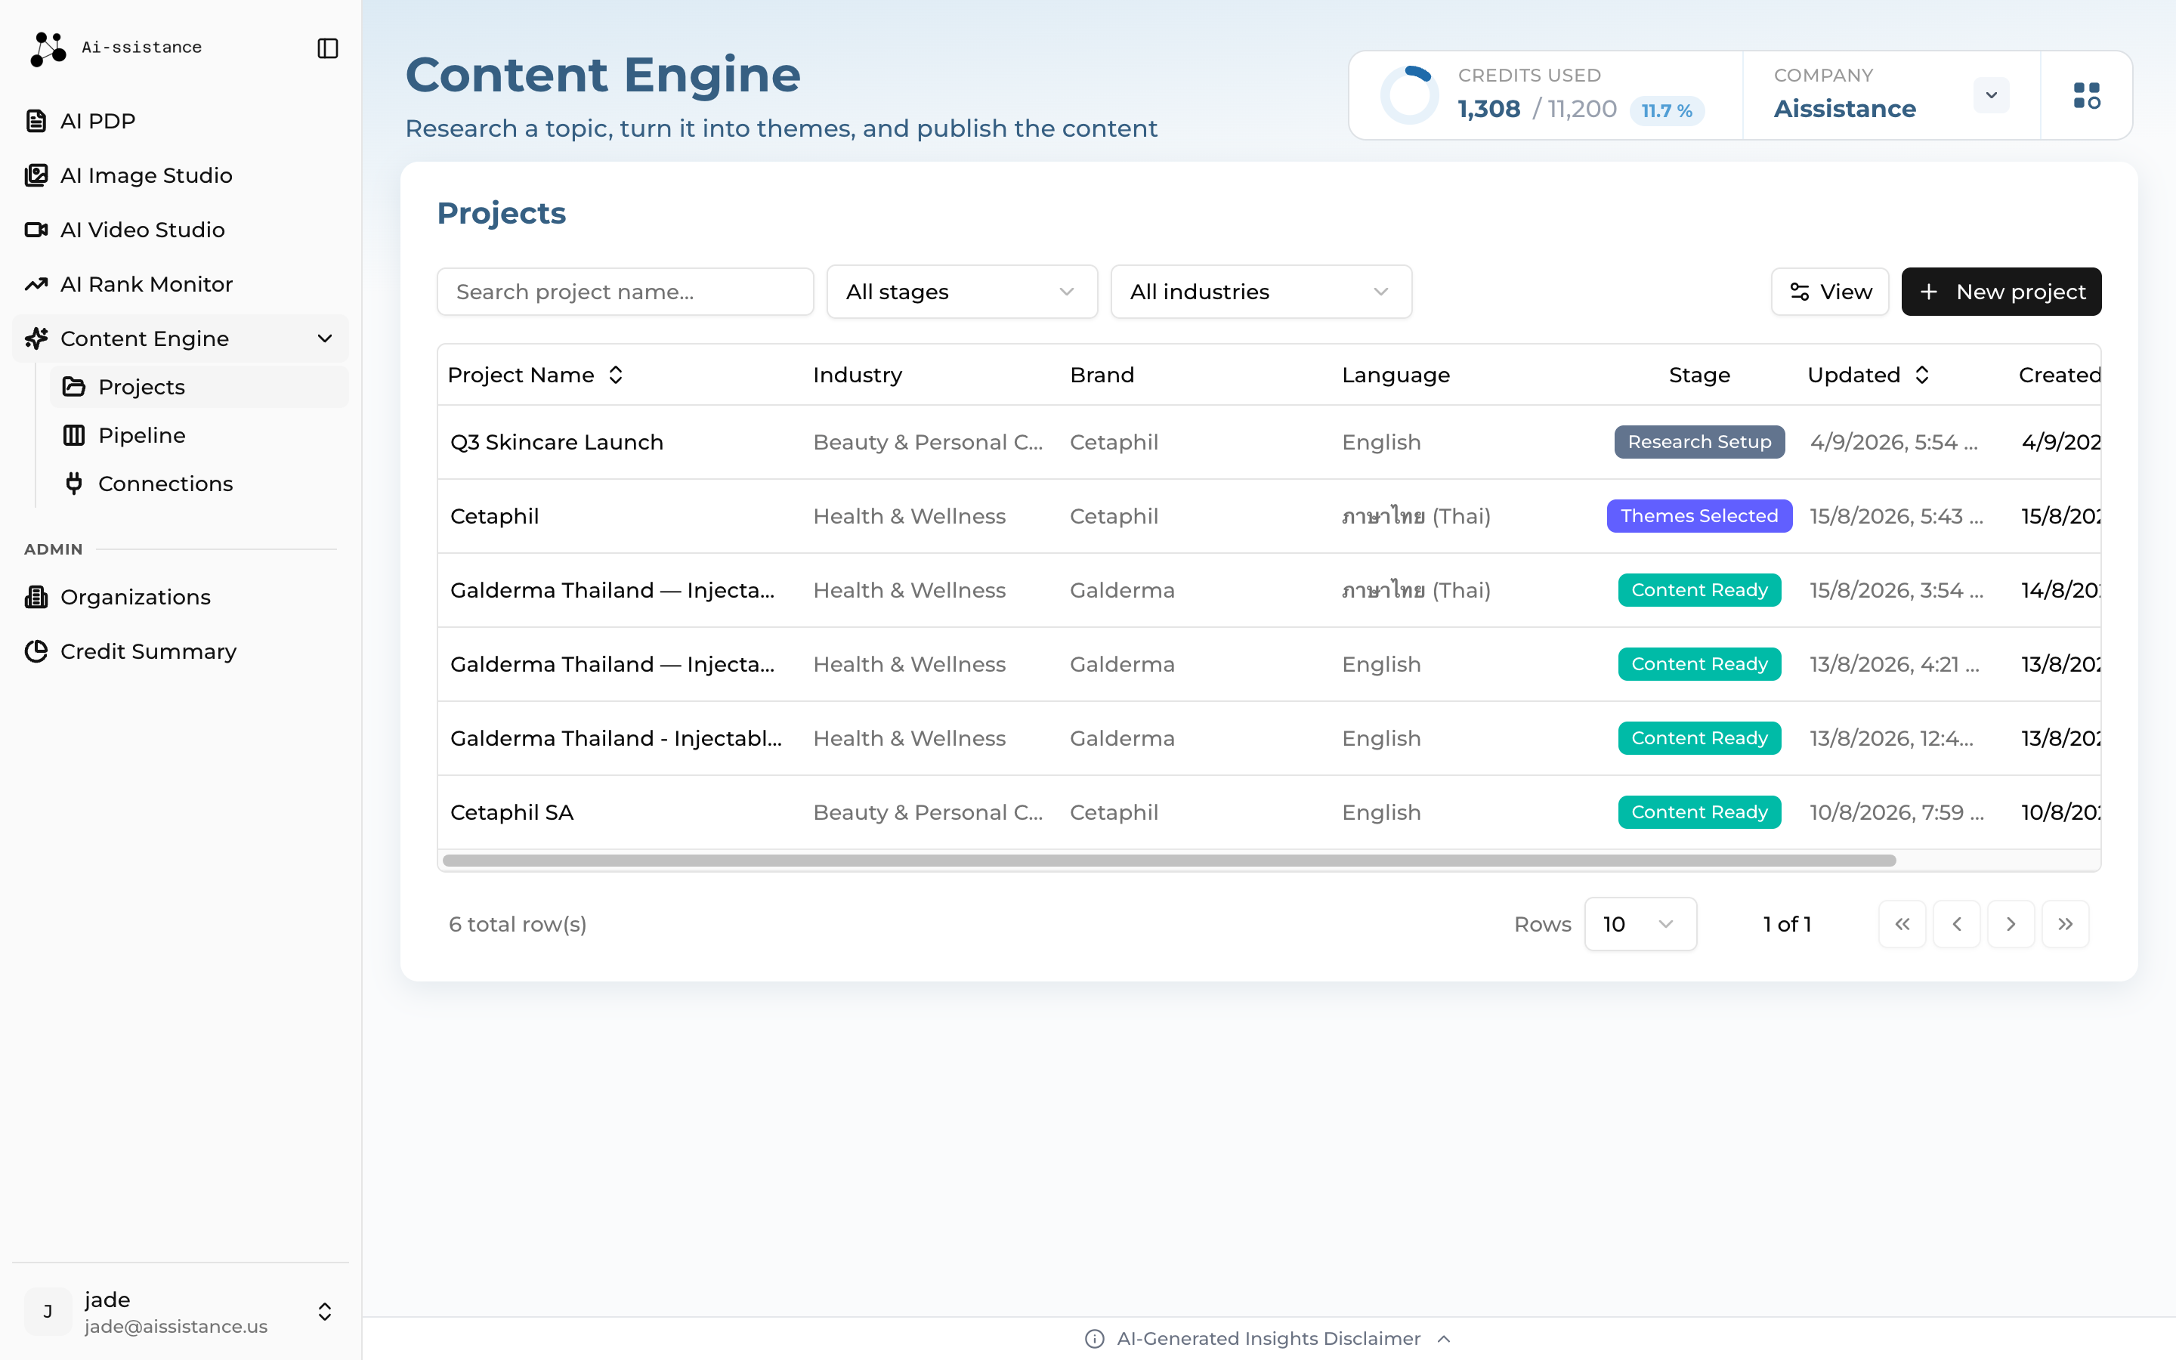The image size is (2176, 1360).
Task: Click the Organizations building icon
Action: pyautogui.click(x=36, y=596)
